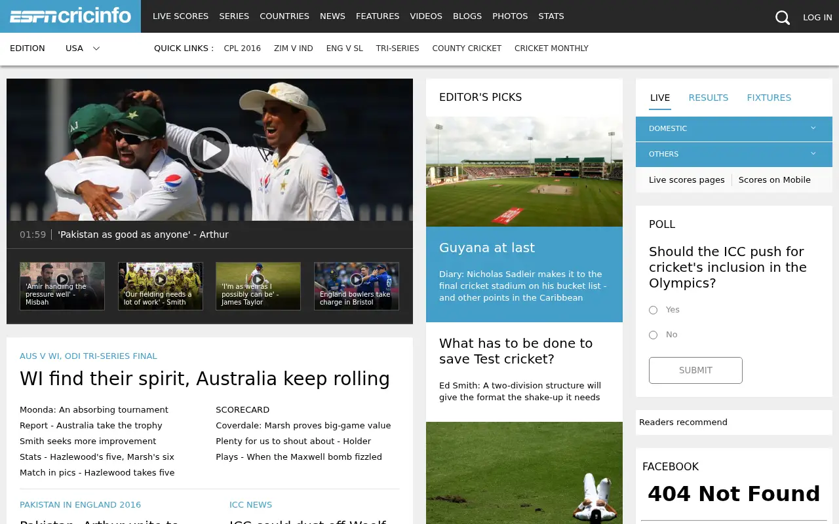Viewport: 839px width, 524px height.
Task: Open the County Cricket quick link
Action: coord(467,48)
